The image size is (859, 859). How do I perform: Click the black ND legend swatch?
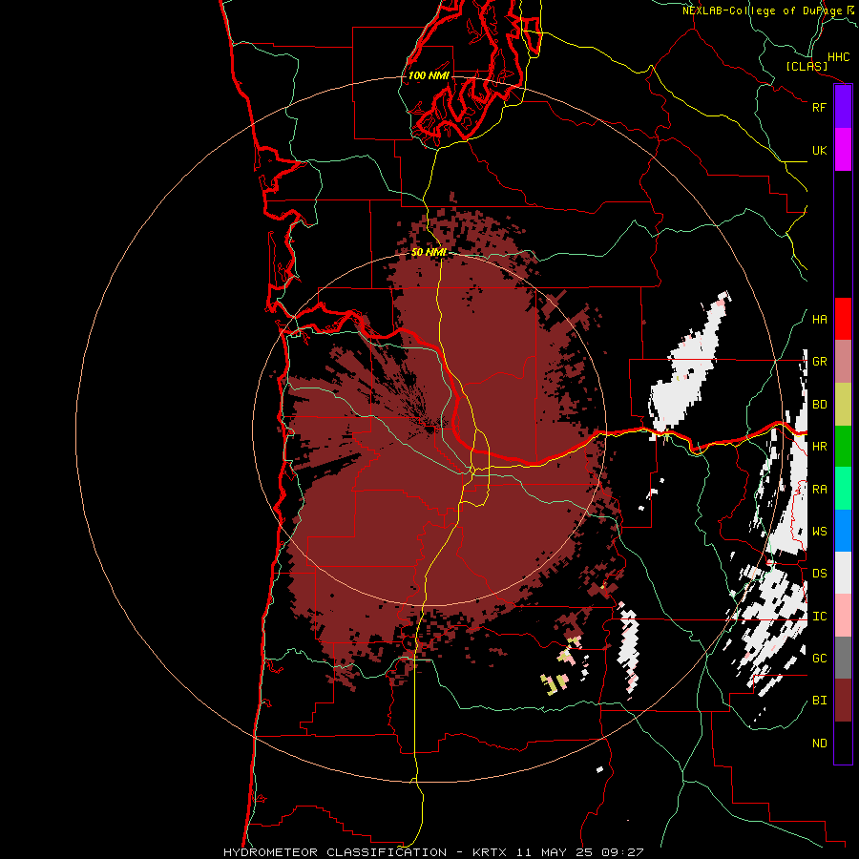click(843, 743)
